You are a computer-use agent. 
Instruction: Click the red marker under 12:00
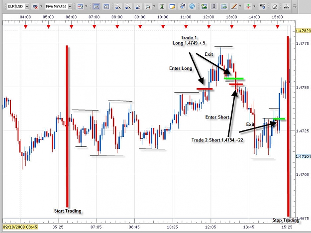click(x=208, y=26)
